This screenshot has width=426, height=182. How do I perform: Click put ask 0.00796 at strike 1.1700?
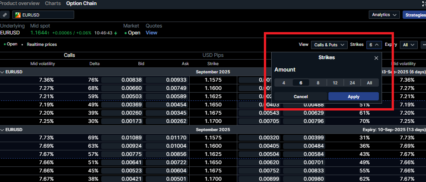click(304, 121)
